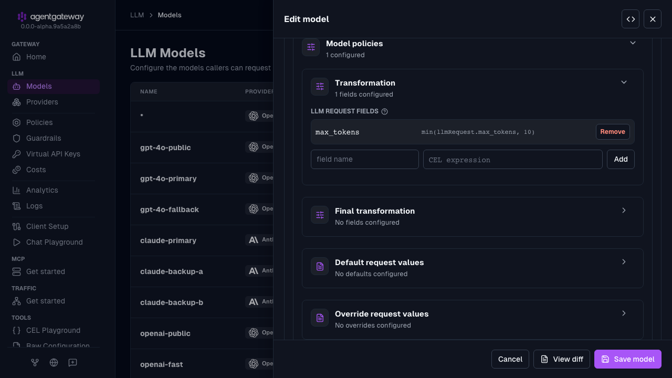Click the Models robot icon
672x378 pixels.
[17, 86]
